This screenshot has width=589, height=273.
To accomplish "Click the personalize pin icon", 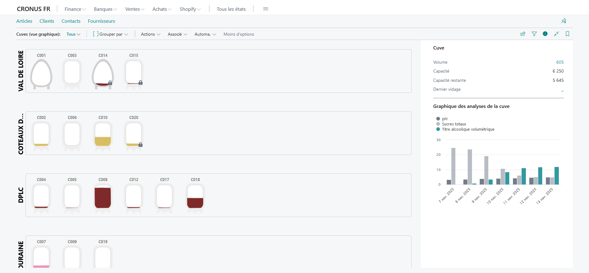I will point(564,21).
